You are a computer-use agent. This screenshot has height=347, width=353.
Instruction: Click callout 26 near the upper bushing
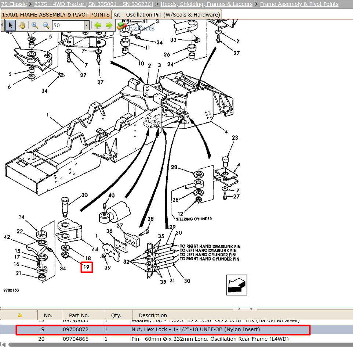click(x=167, y=54)
